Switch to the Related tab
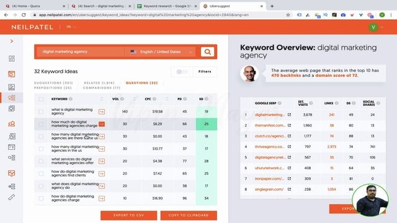Viewport: 397px width, 223px height. pyautogui.click(x=99, y=83)
